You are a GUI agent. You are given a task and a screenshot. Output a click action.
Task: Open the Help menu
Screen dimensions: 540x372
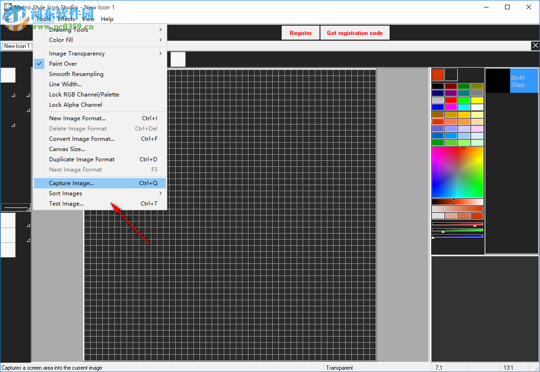click(107, 19)
